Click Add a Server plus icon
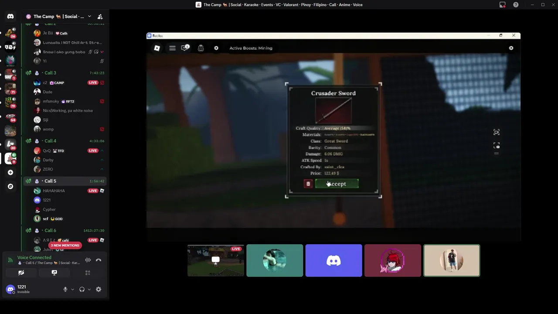 coord(10,172)
